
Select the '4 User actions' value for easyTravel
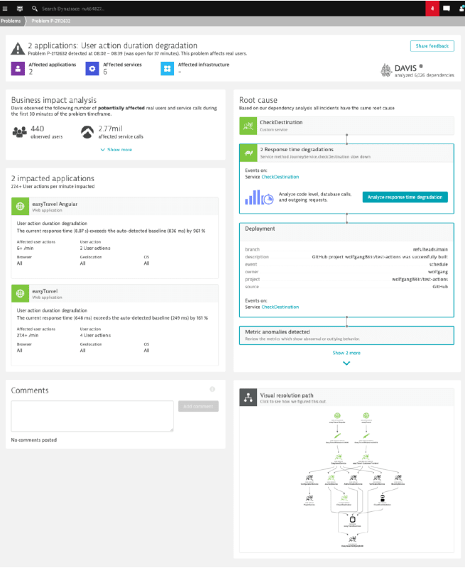click(95, 335)
